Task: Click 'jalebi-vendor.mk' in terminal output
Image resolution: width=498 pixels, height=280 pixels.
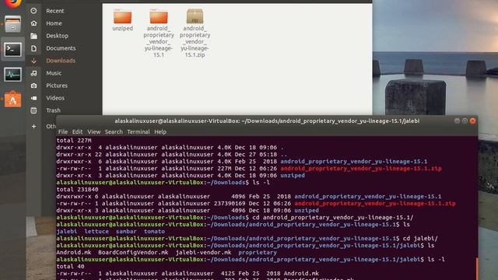Action: tap(203, 252)
